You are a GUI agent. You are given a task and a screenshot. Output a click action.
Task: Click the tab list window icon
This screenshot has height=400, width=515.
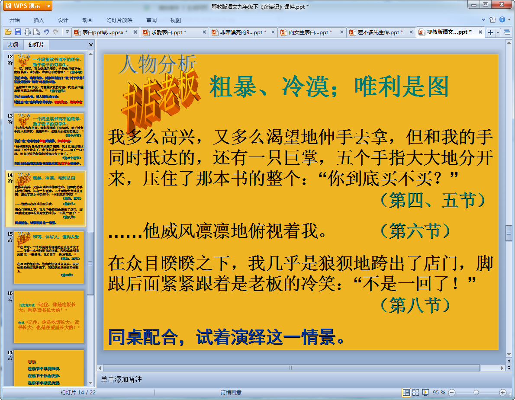(x=507, y=32)
